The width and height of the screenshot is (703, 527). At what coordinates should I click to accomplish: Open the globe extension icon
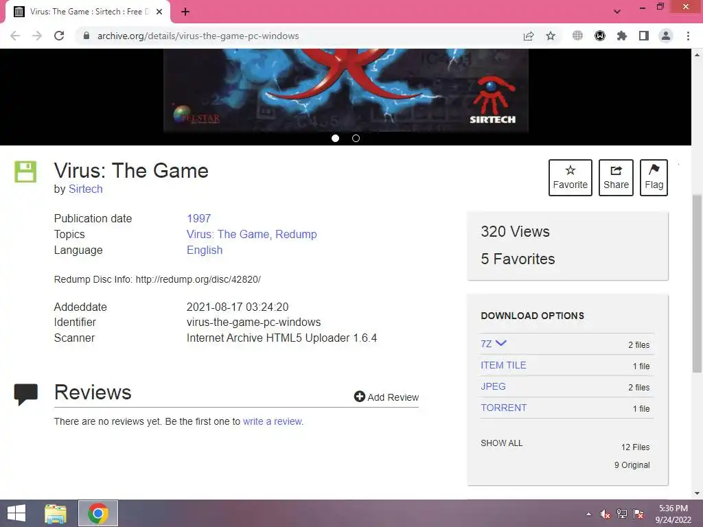(x=577, y=36)
